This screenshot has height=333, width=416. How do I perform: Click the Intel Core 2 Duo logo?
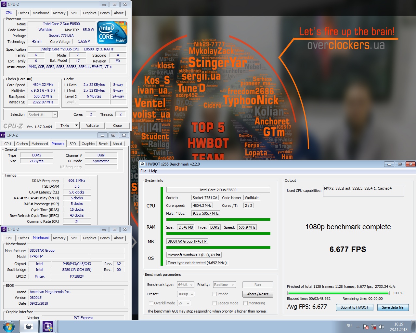click(112, 33)
